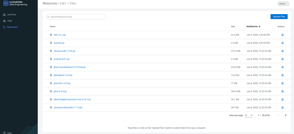Sort by Modified On column header
The image size is (294, 134).
tap(252, 27)
